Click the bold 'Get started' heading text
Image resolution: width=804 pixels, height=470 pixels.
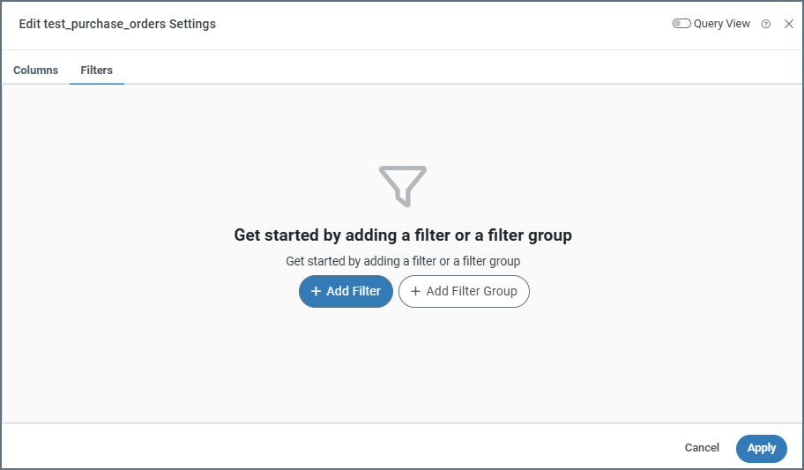[403, 235]
